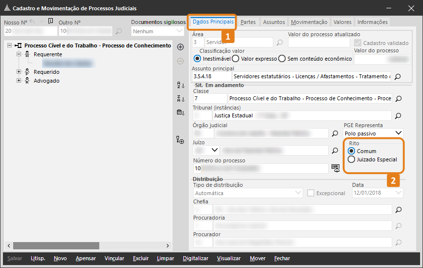Select Sem conteúdo econômico classification
Image resolution: width=423 pixels, height=268 pixels.
pyautogui.click(x=282, y=59)
